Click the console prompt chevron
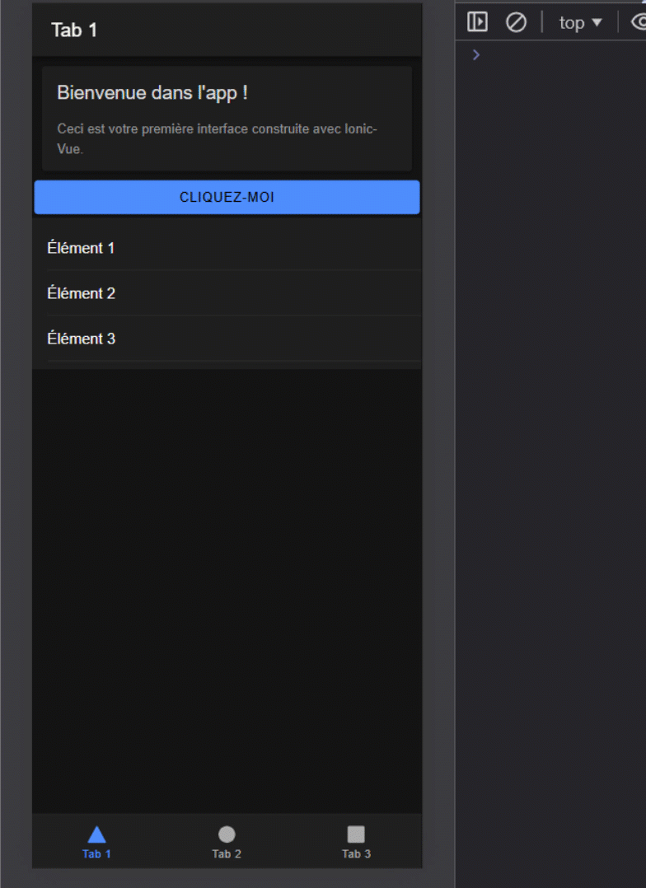 [475, 54]
